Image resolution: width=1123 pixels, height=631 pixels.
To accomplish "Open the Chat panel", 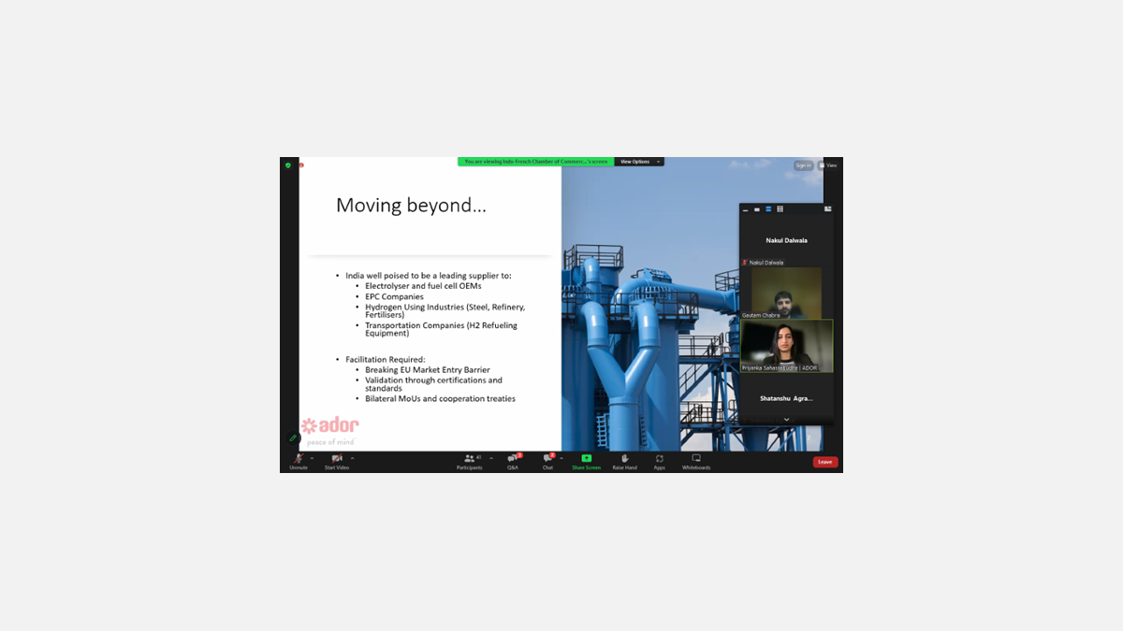I will coord(547,460).
